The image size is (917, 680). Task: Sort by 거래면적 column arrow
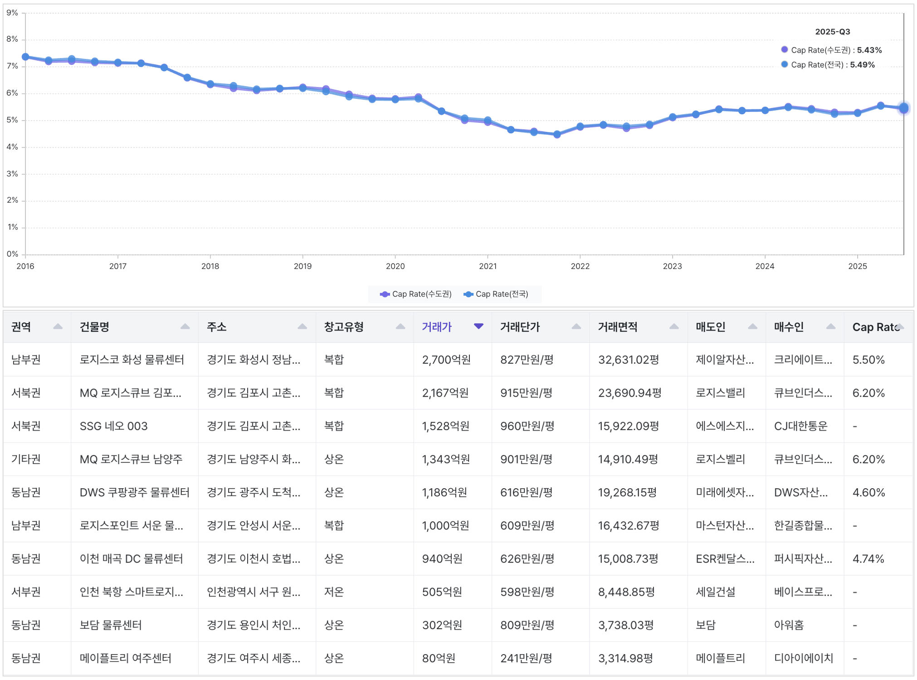click(x=674, y=327)
